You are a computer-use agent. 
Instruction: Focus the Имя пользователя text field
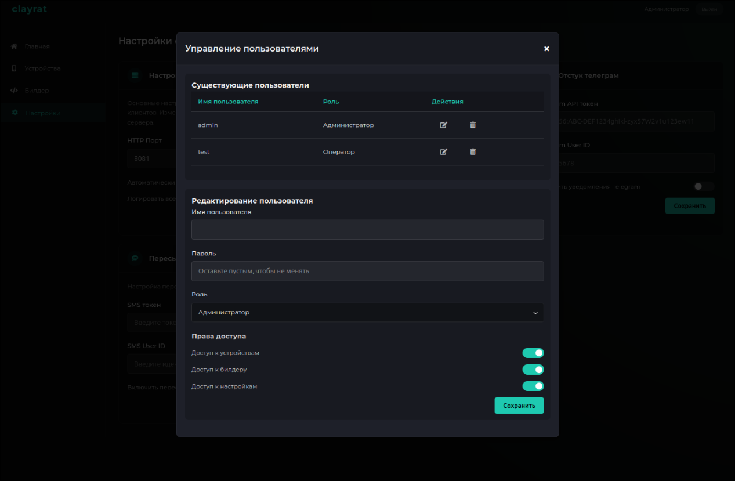(x=367, y=230)
